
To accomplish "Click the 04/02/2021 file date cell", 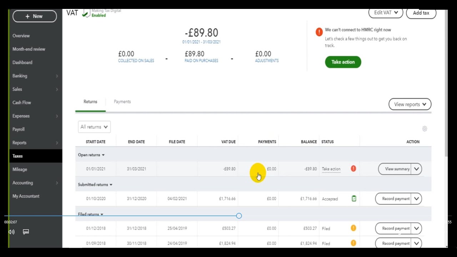I will point(177,198).
